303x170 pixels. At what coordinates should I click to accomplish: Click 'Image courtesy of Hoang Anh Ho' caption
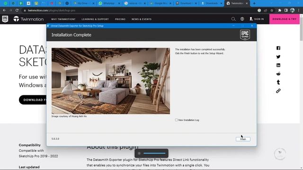pos(69,116)
